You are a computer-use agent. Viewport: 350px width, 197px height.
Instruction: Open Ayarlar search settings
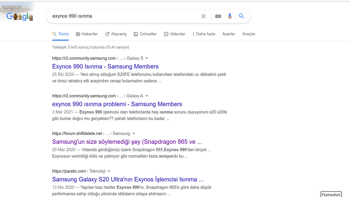pyautogui.click(x=229, y=34)
